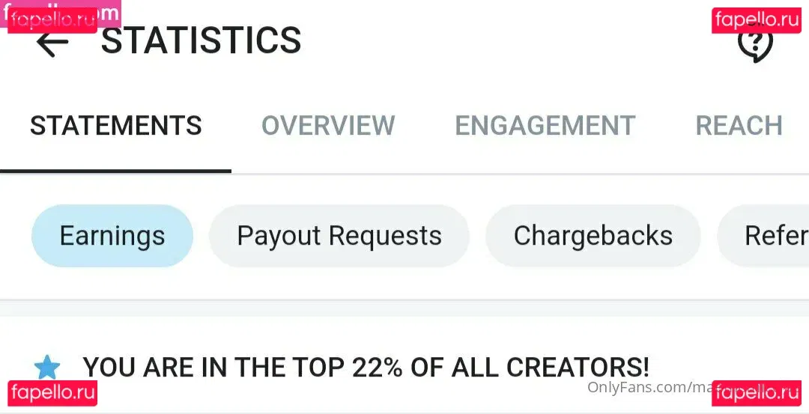Click the top 22% of creators banner
This screenshot has height=414, width=809.
click(366, 368)
